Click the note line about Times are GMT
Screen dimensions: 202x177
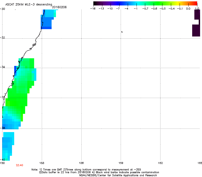(x=86, y=170)
